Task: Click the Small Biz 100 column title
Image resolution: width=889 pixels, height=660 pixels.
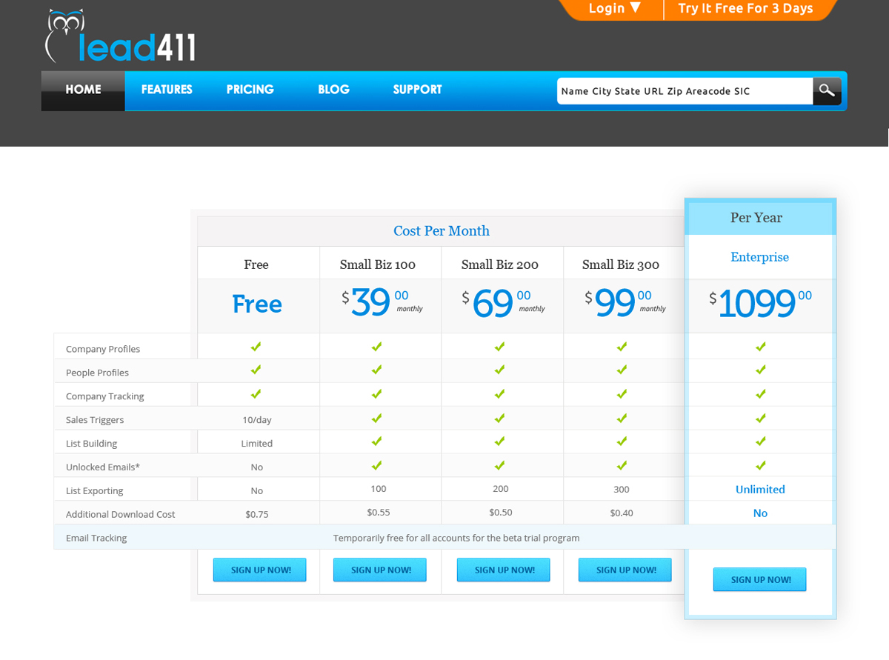Action: pyautogui.click(x=378, y=264)
